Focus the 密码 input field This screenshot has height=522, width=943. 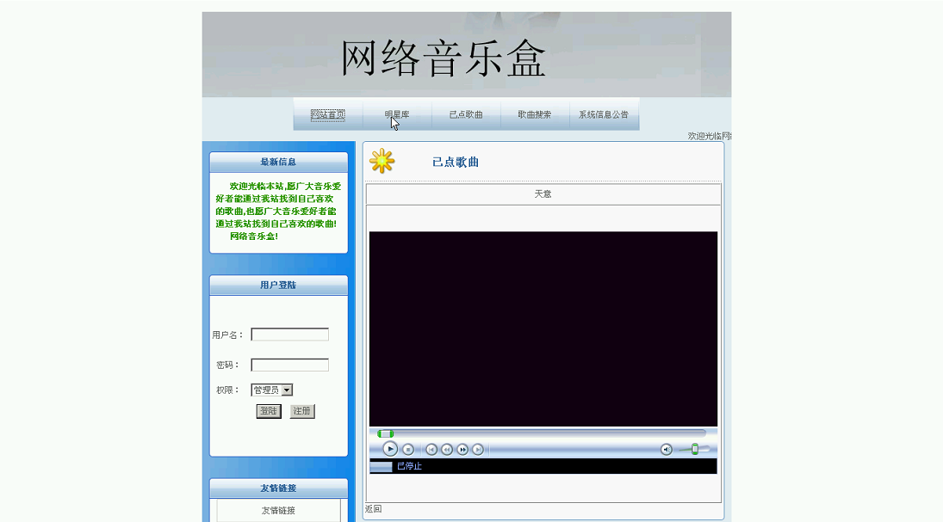290,365
